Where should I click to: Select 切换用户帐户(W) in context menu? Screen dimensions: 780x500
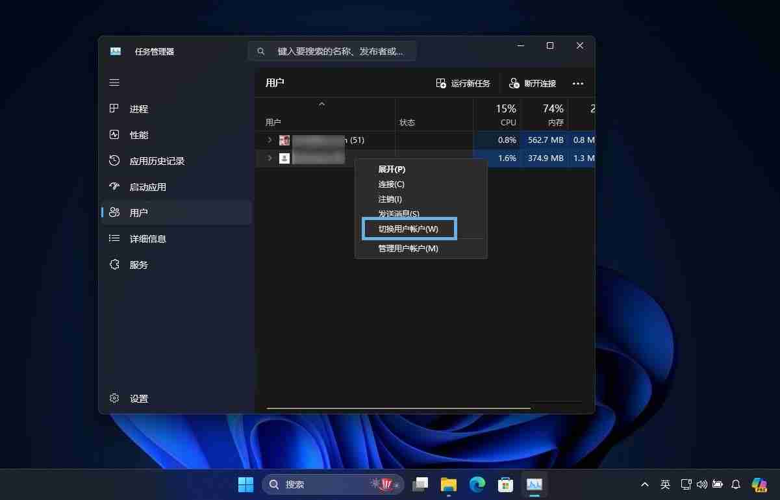(409, 229)
